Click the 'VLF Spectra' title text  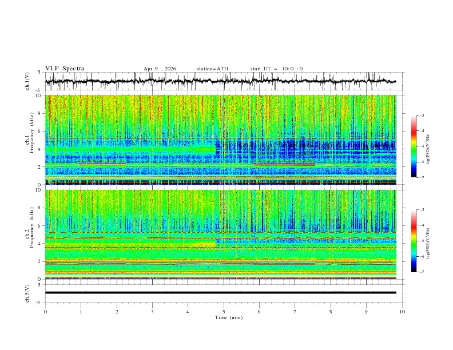[x=65, y=69]
